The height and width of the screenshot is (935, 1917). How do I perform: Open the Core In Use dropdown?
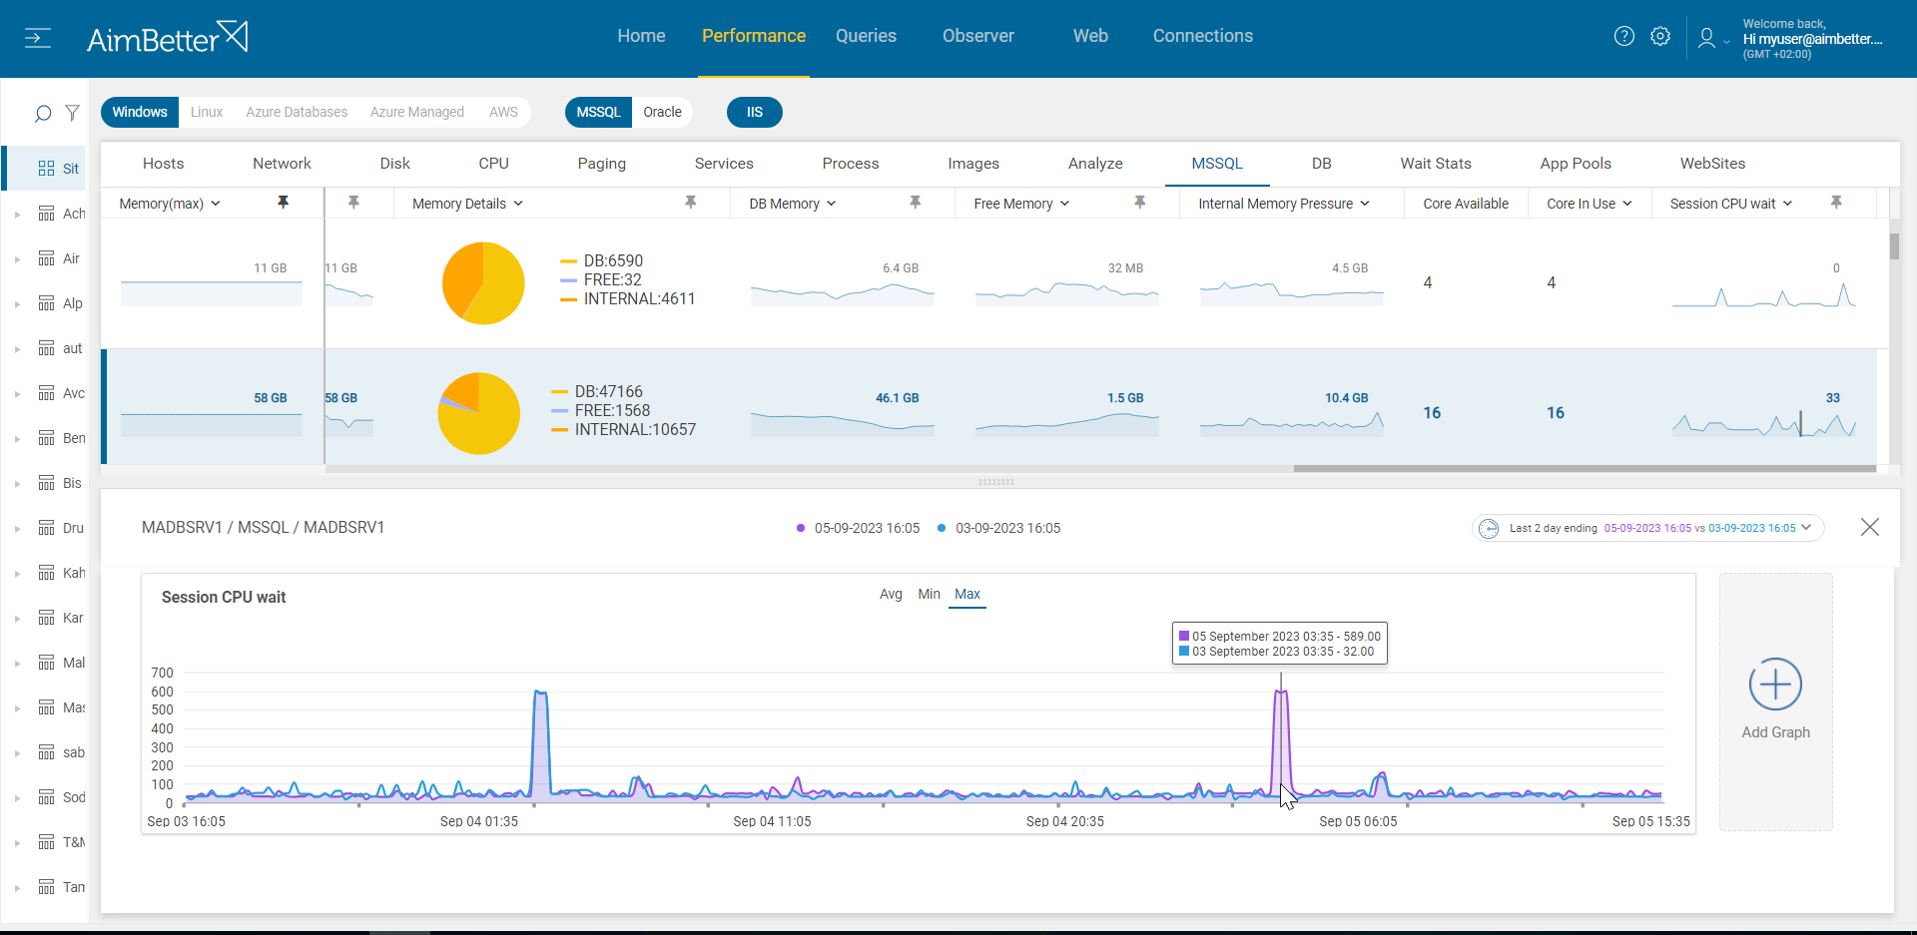(1627, 204)
